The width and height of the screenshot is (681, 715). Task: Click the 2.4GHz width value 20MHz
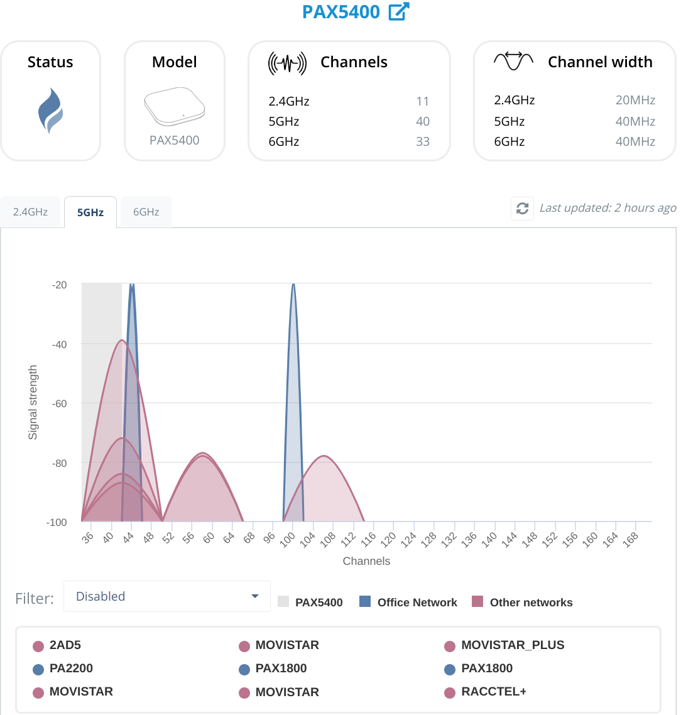(x=635, y=100)
